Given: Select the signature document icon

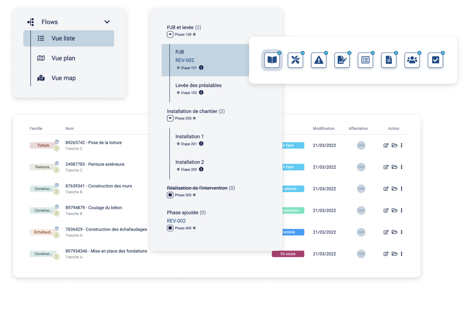Looking at the screenshot, I should click(342, 60).
